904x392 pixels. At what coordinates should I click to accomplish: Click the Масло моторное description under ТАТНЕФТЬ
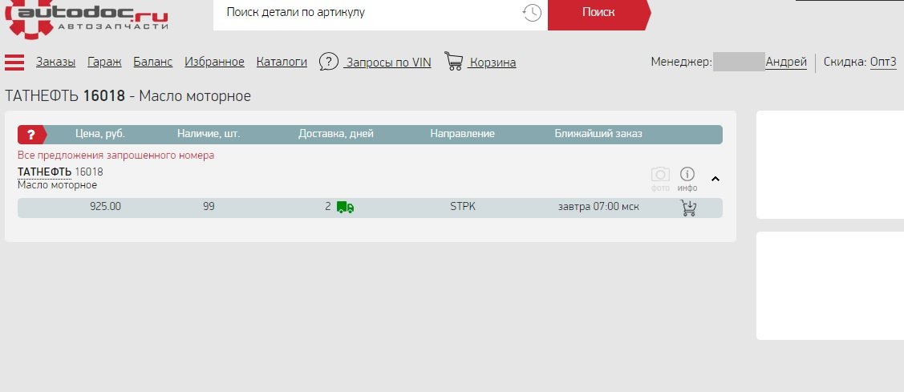pyautogui.click(x=57, y=185)
